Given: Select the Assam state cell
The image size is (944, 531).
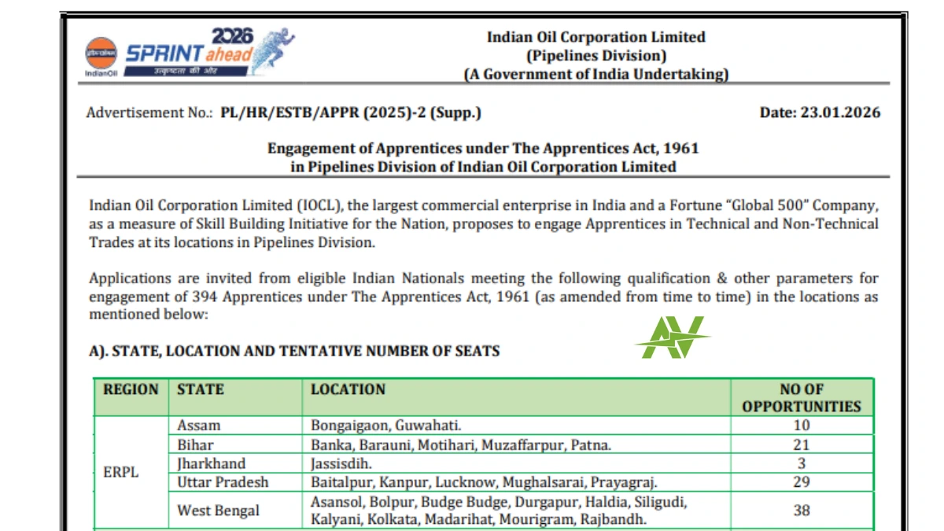Looking at the screenshot, I should [x=199, y=426].
